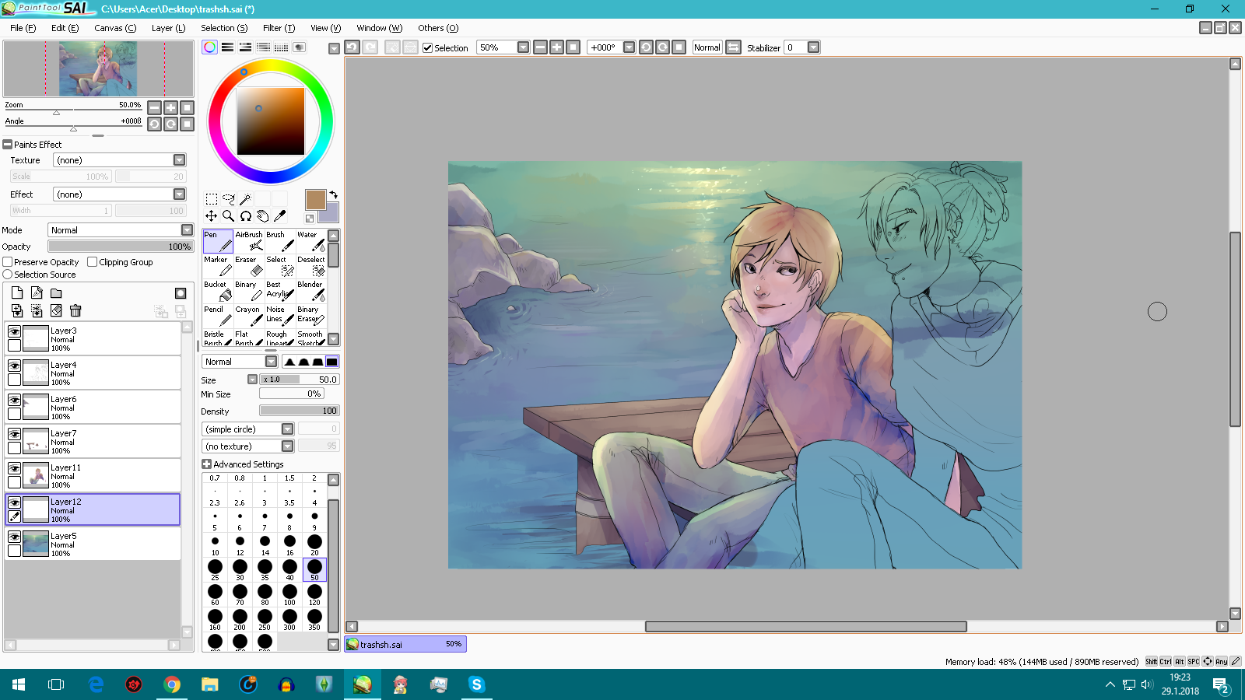Open the Filter menu

[279, 28]
